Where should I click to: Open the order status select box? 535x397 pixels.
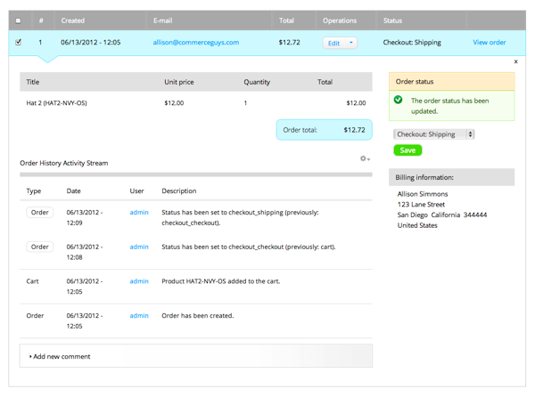click(x=433, y=134)
